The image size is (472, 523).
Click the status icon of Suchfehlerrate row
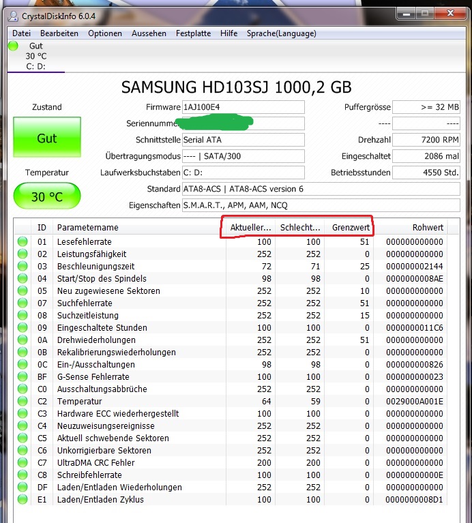(x=23, y=303)
